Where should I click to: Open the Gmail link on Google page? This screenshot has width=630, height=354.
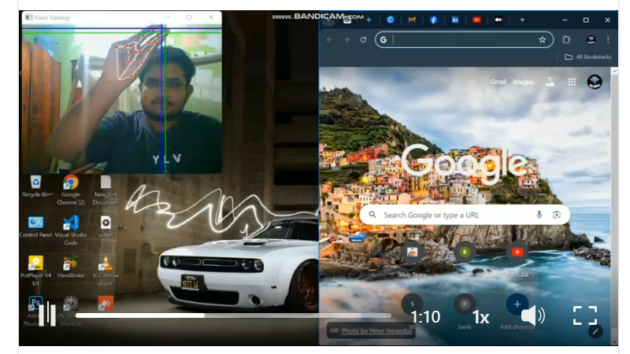498,82
